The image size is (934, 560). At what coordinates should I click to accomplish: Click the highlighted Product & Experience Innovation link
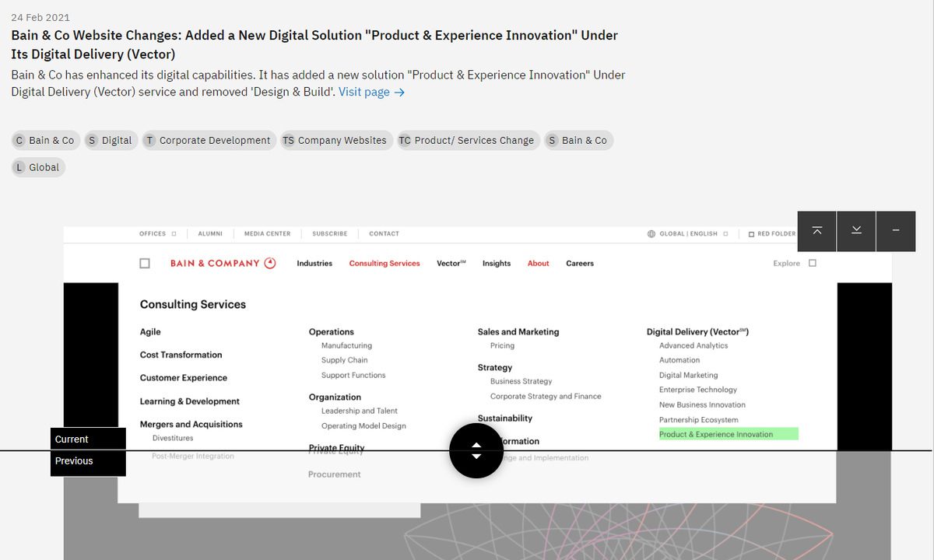(716, 435)
